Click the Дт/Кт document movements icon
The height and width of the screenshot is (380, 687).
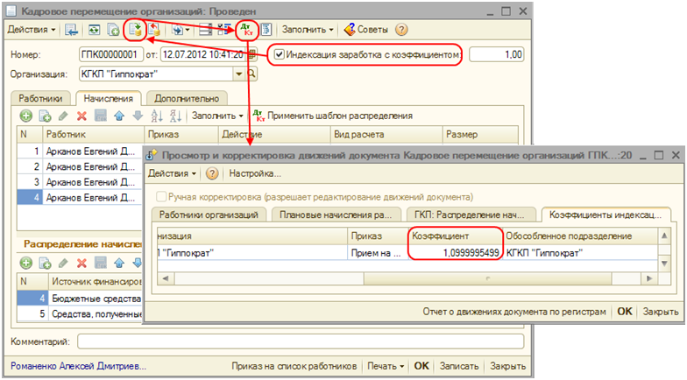point(247,30)
